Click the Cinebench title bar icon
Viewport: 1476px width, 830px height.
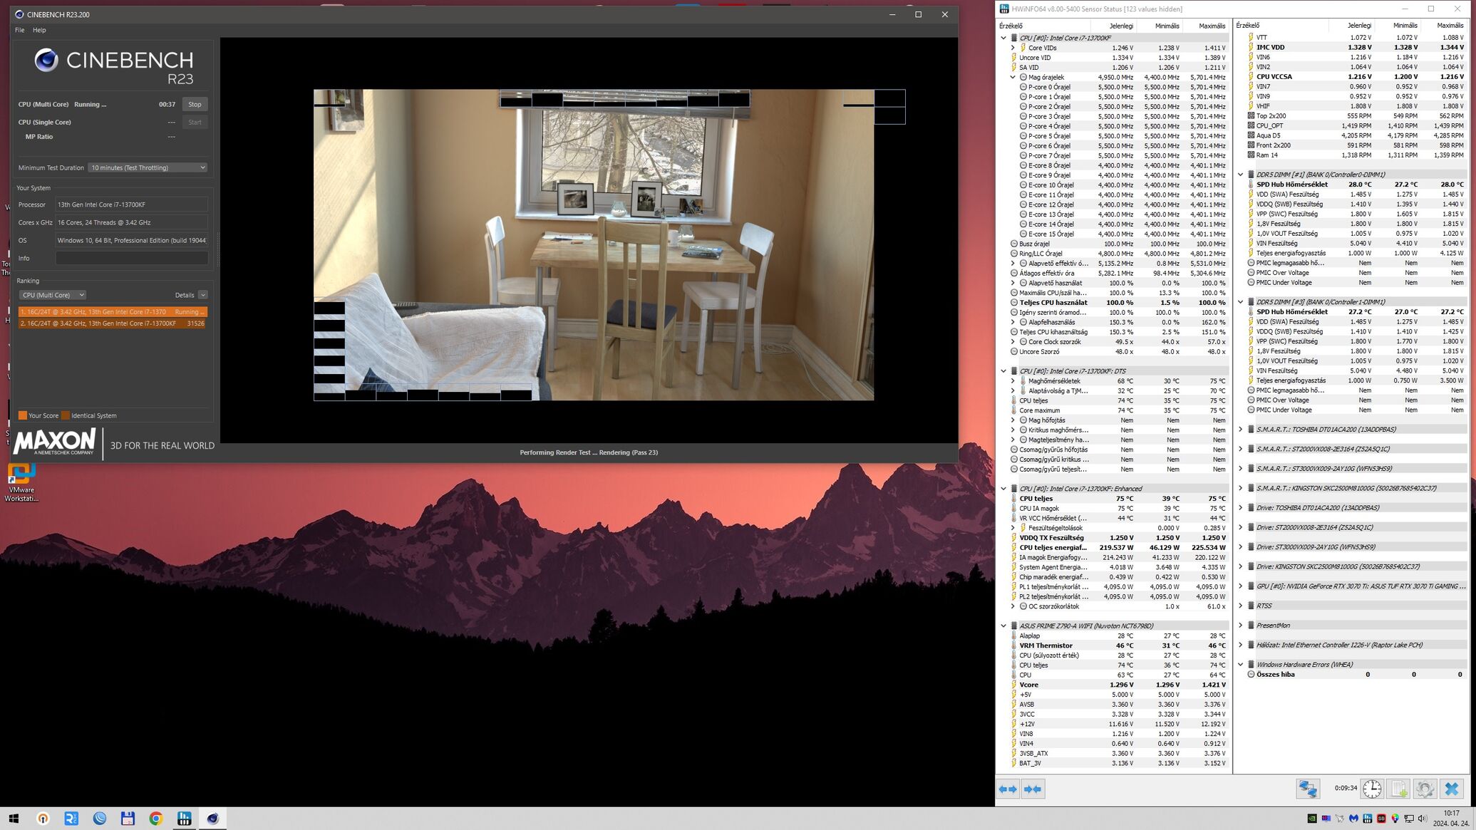coord(19,14)
